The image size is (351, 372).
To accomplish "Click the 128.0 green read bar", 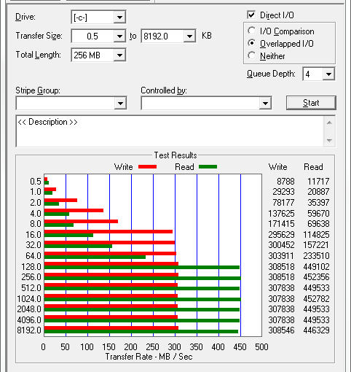I will click(x=142, y=268).
